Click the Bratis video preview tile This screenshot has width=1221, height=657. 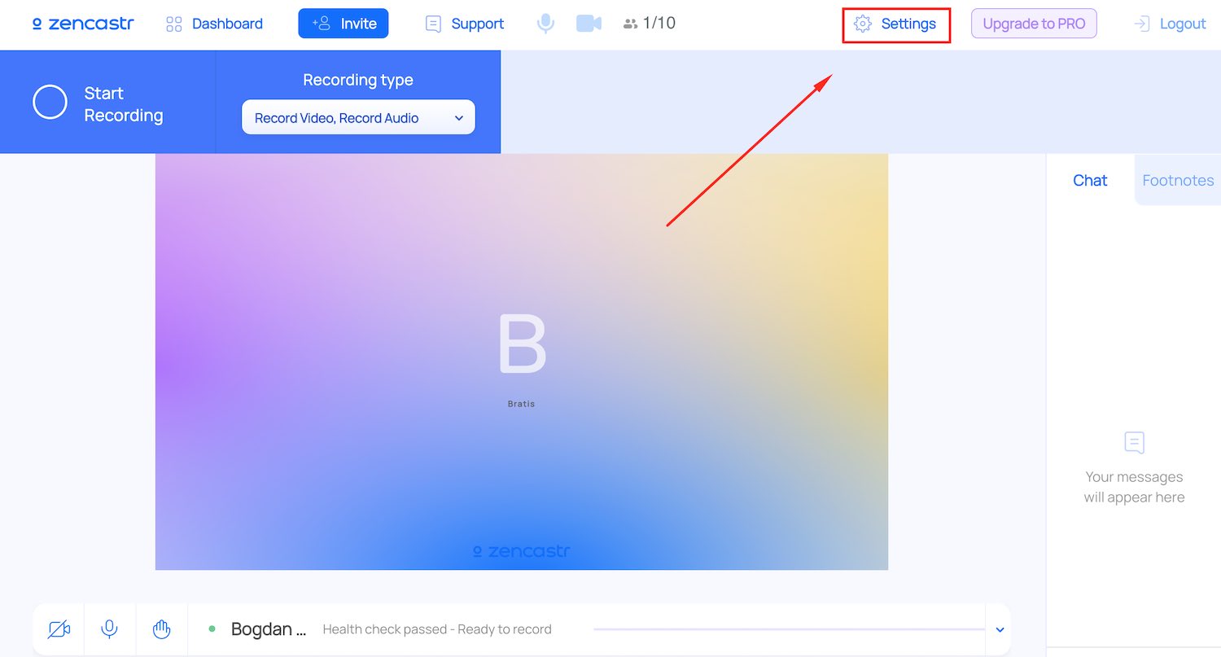[x=522, y=361]
